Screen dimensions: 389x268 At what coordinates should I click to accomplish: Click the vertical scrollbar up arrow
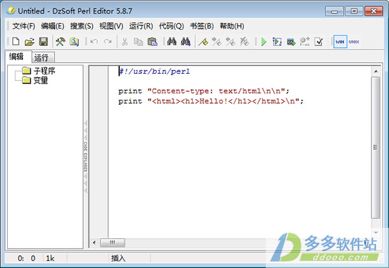376,71
